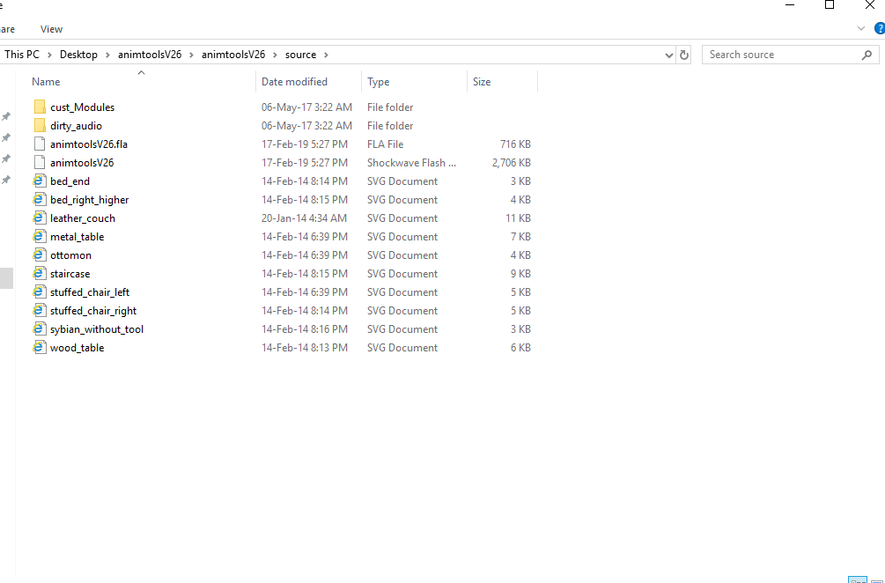Expand chevron after source in address path
This screenshot has height=583, width=885.
(x=326, y=55)
